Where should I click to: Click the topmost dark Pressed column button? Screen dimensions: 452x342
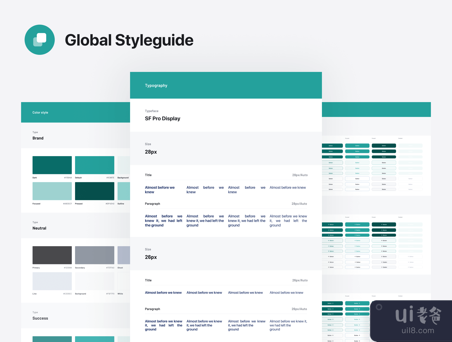384,146
